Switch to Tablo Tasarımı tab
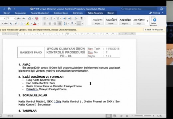This screenshot has width=173, height=119. coord(95,13)
